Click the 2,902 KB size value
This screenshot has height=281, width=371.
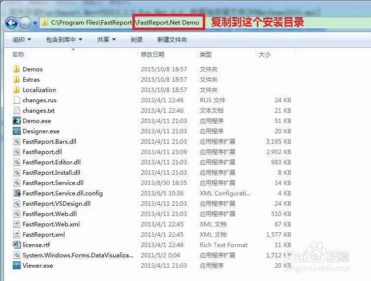(278, 152)
